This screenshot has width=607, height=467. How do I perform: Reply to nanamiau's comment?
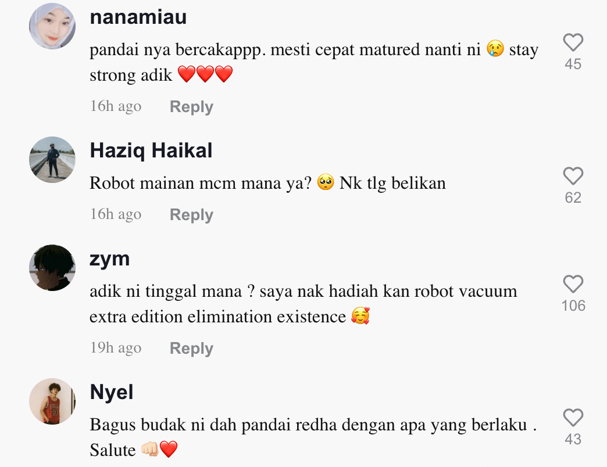191,106
